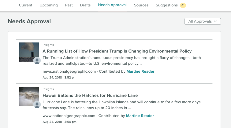Viewport: 231px width, 128px height.
Task: Select the Needs Approval tab
Action: tap(112, 5)
